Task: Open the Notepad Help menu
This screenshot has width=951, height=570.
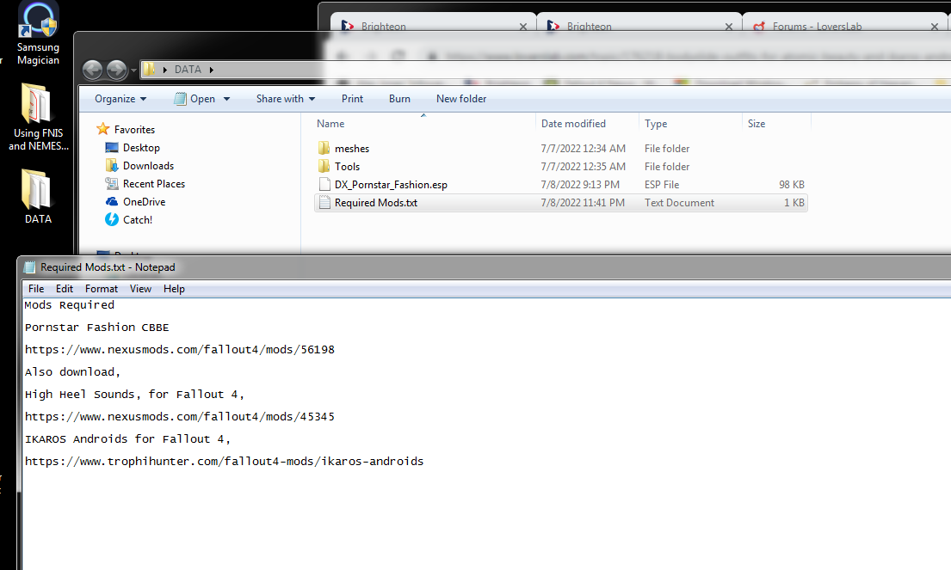Action: point(174,289)
